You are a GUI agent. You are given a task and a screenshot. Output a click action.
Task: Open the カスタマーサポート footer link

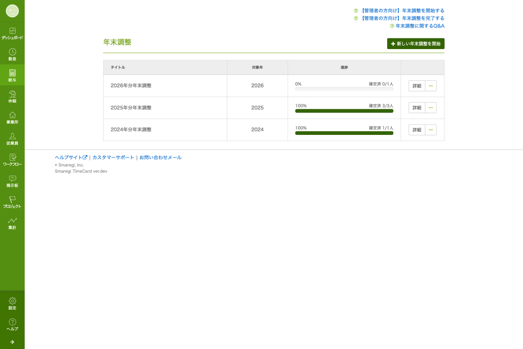click(x=113, y=157)
